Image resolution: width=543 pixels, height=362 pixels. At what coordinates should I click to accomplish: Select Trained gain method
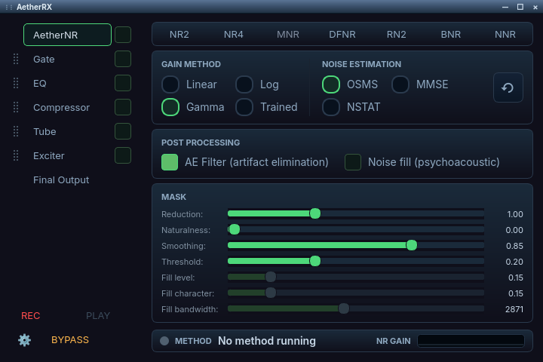pyautogui.click(x=244, y=107)
